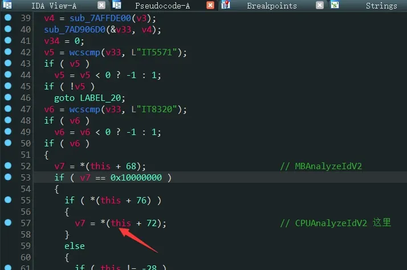Toggle the breakpoint dot on line 44
Screen dimensions: 407x270
(8, 75)
